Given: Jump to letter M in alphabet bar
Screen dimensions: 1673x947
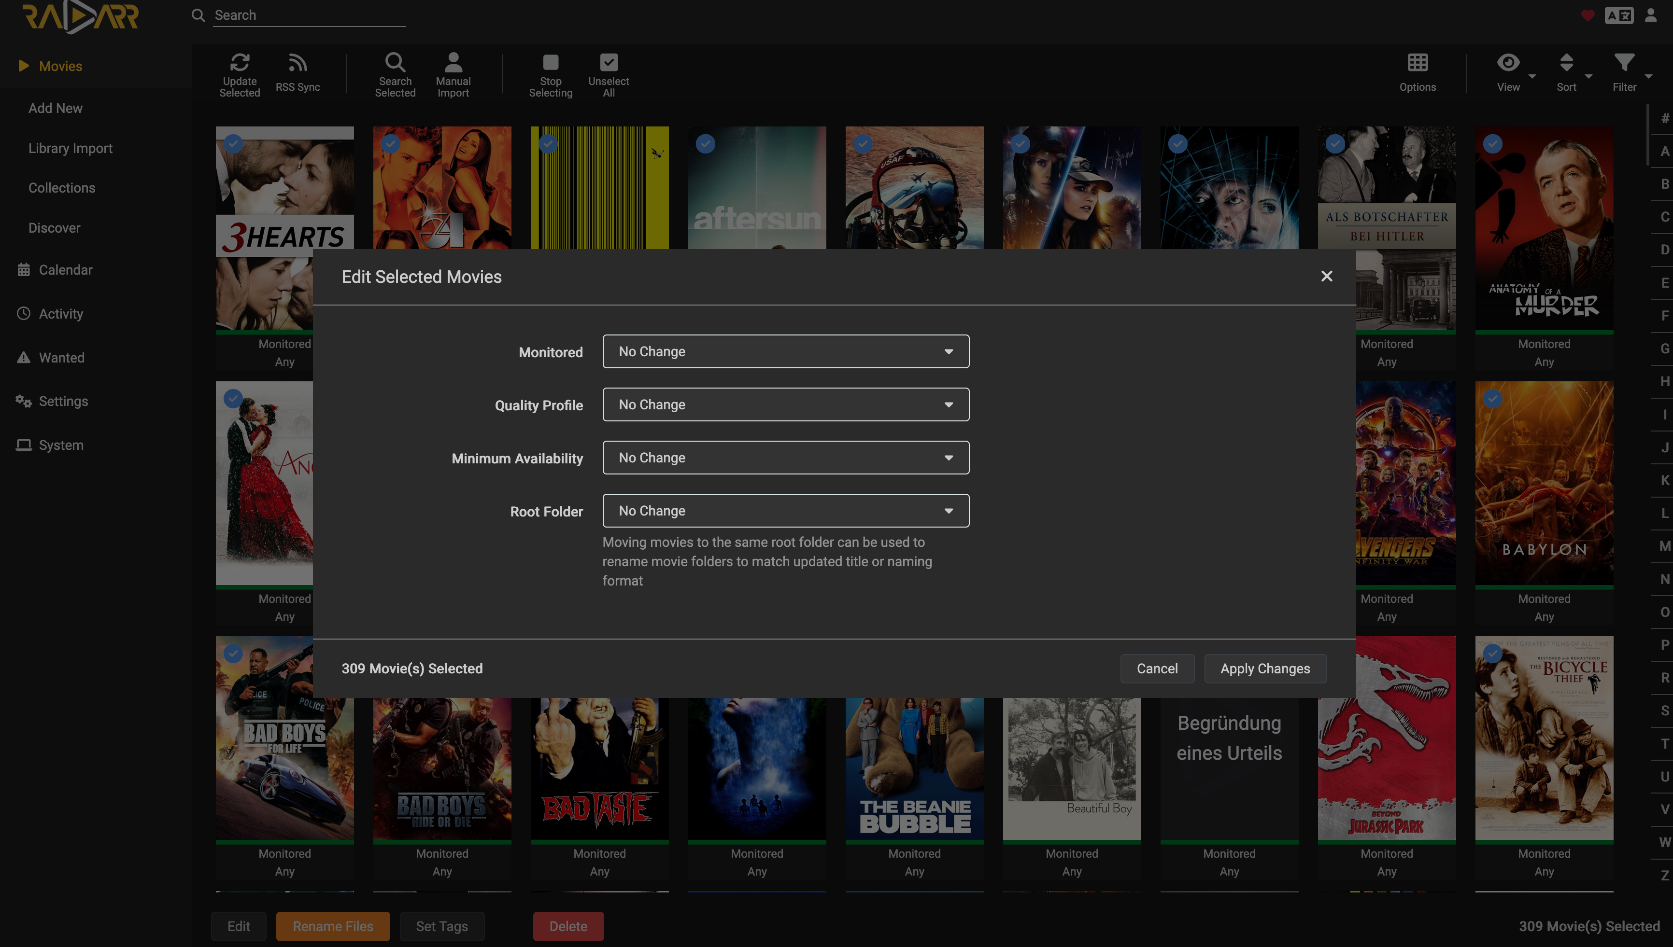Looking at the screenshot, I should 1664,546.
